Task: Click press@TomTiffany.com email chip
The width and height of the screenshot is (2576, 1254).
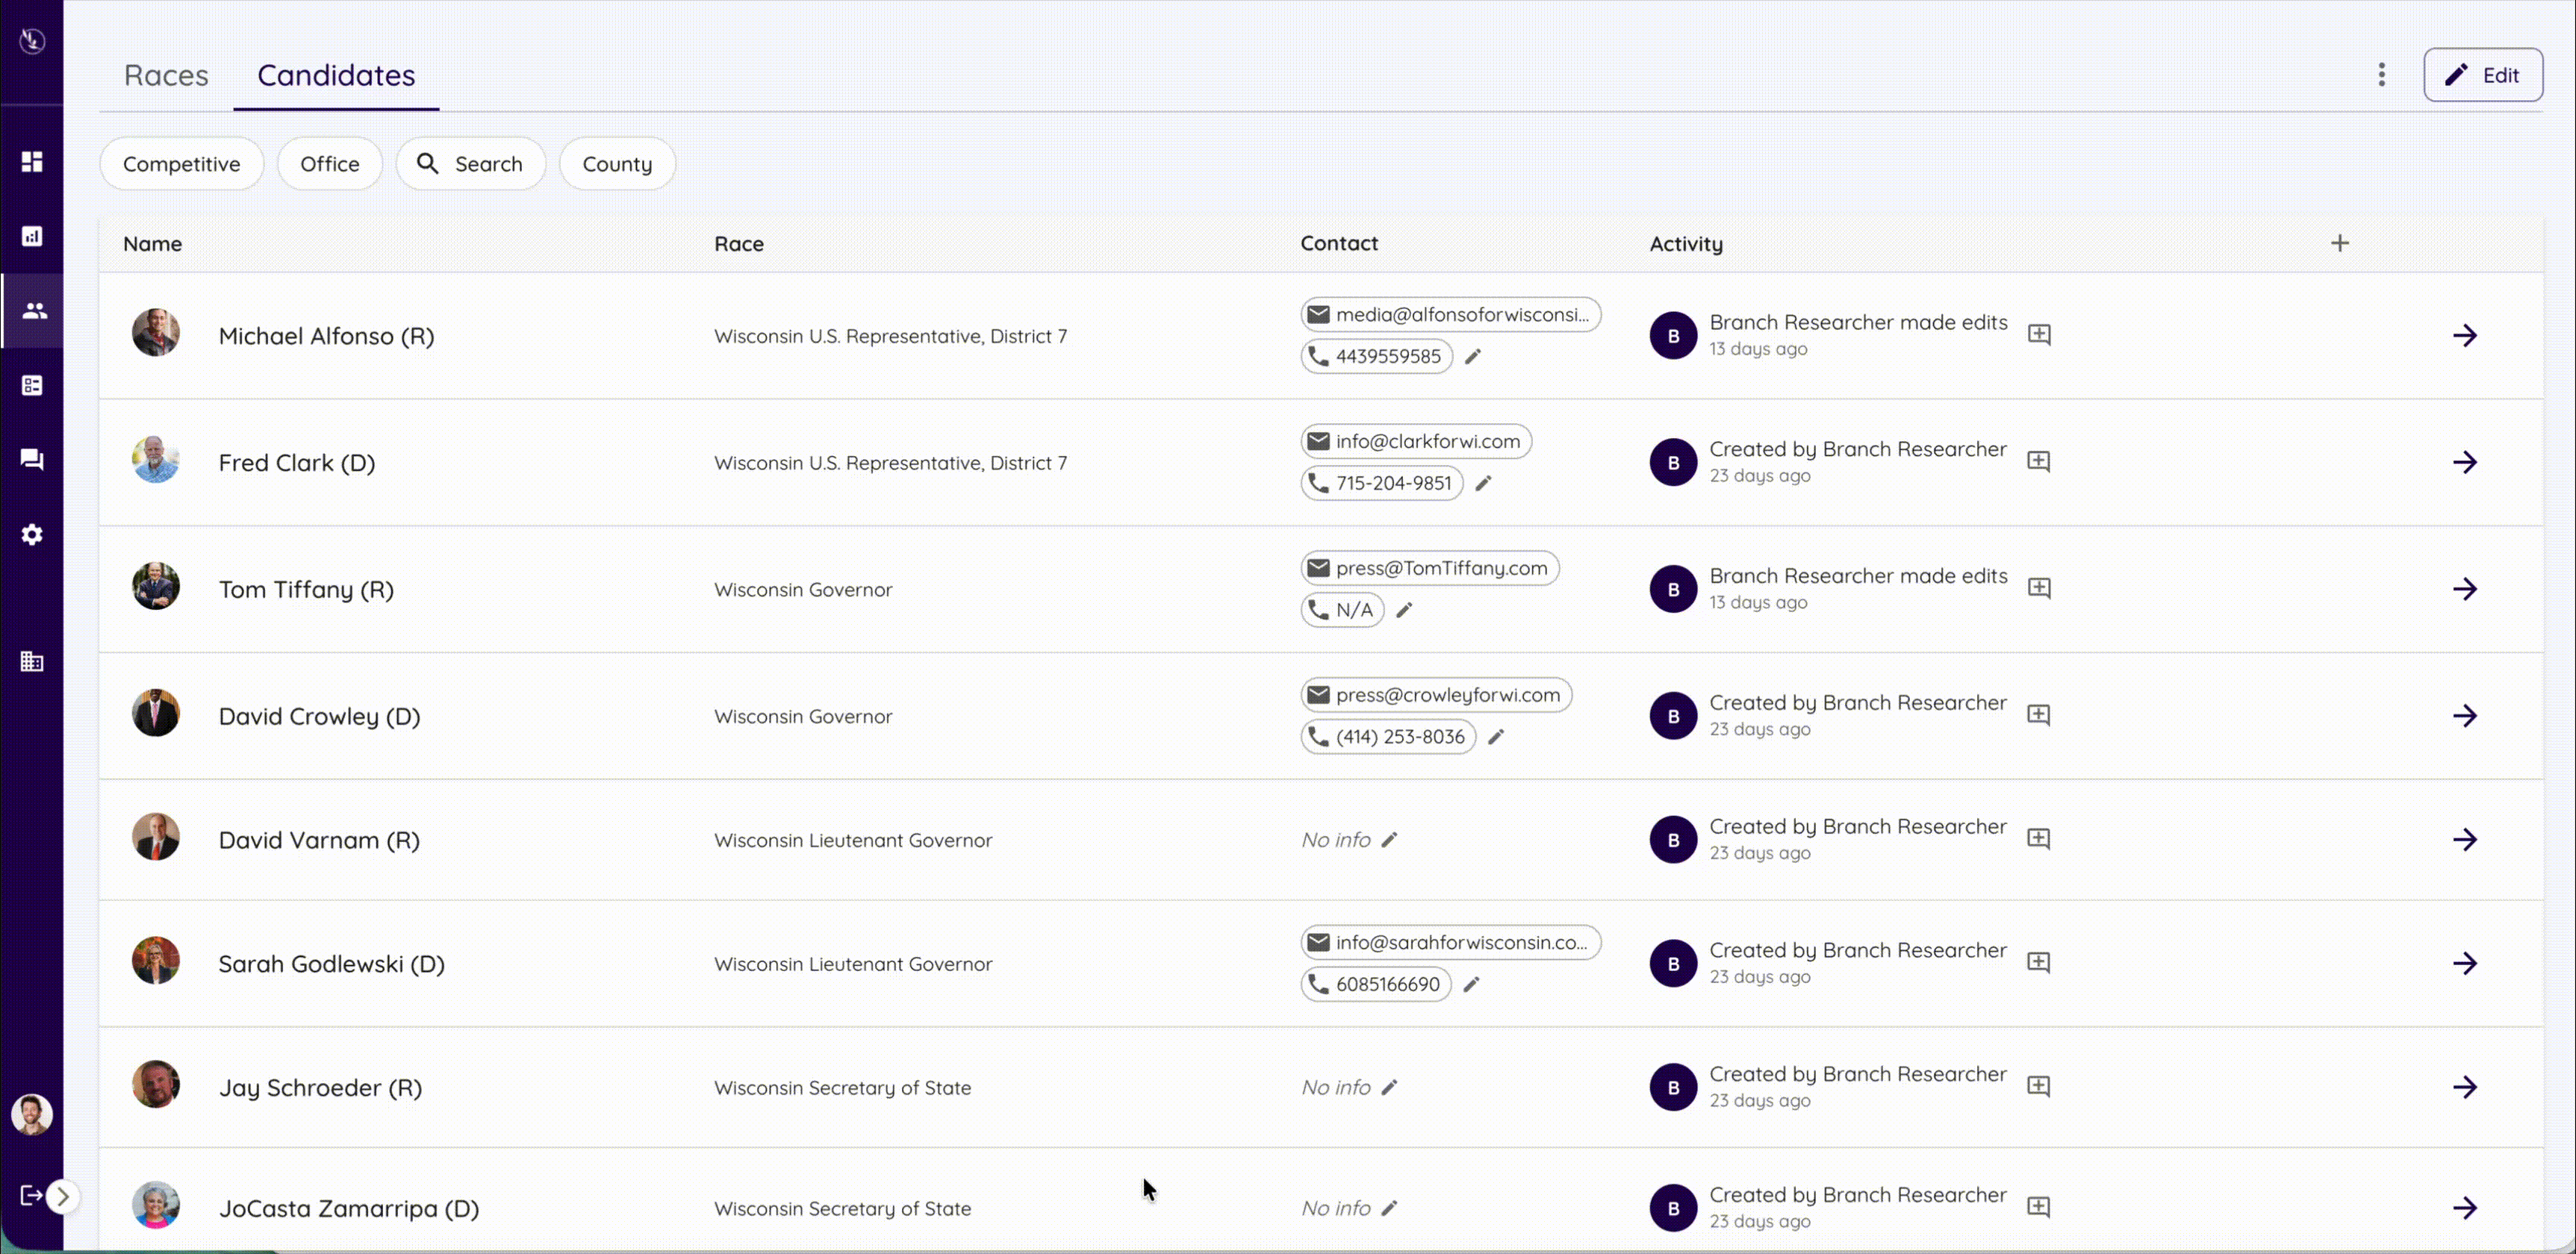Action: point(1430,569)
